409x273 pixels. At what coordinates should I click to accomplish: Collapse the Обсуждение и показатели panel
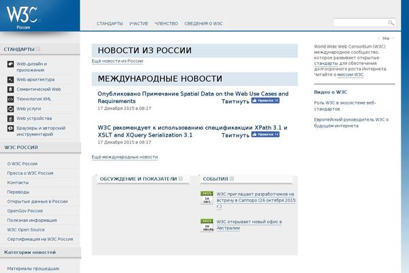point(181,179)
